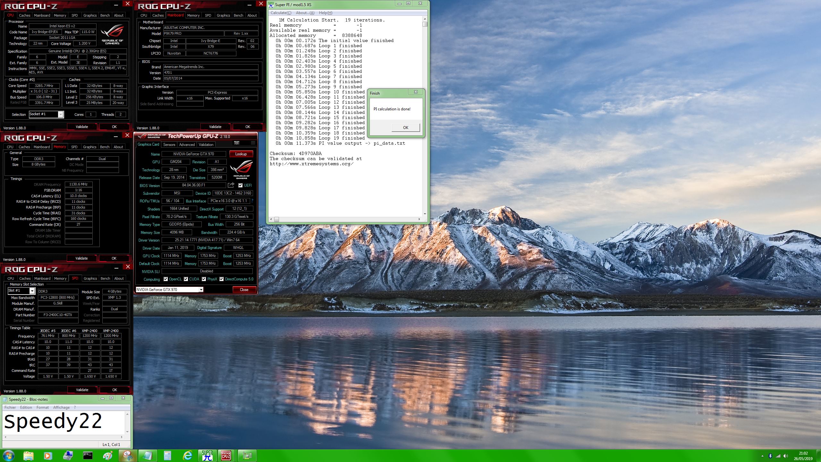This screenshot has height=462, width=821.
Task: Click Bluetooth tray icon
Action: [770, 456]
